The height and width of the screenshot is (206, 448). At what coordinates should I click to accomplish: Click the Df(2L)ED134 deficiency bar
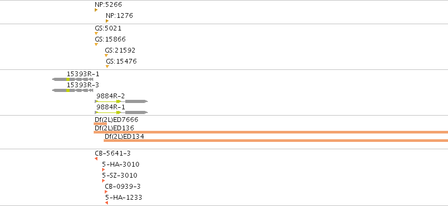click(276, 140)
